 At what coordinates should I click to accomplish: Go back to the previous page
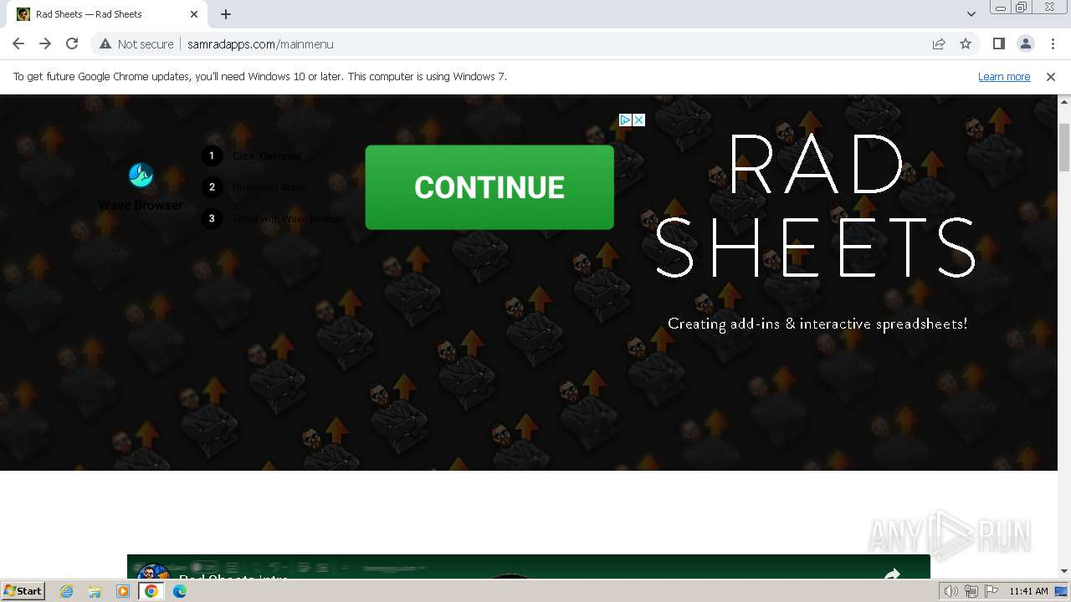(x=18, y=43)
